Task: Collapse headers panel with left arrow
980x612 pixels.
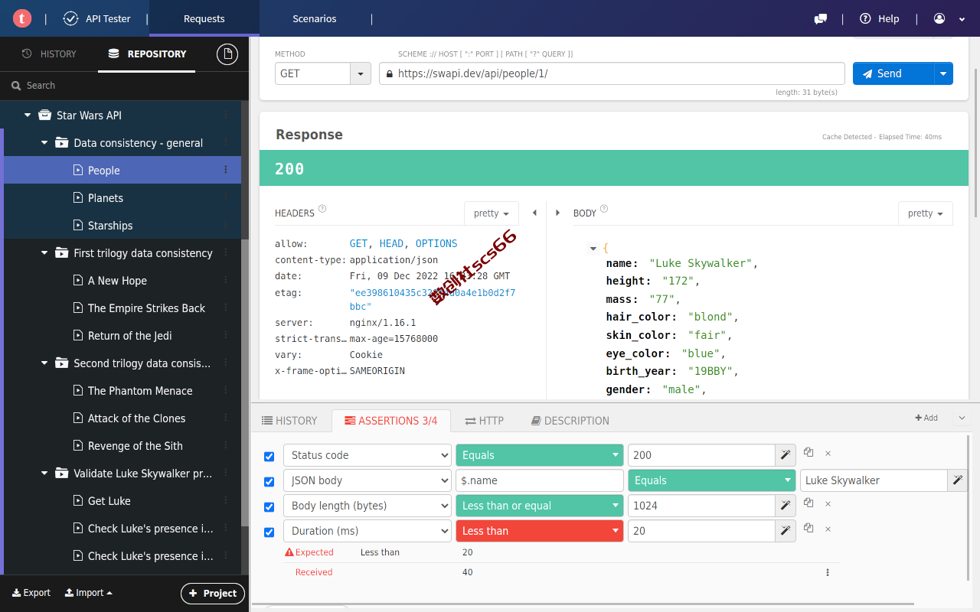Action: pos(534,213)
